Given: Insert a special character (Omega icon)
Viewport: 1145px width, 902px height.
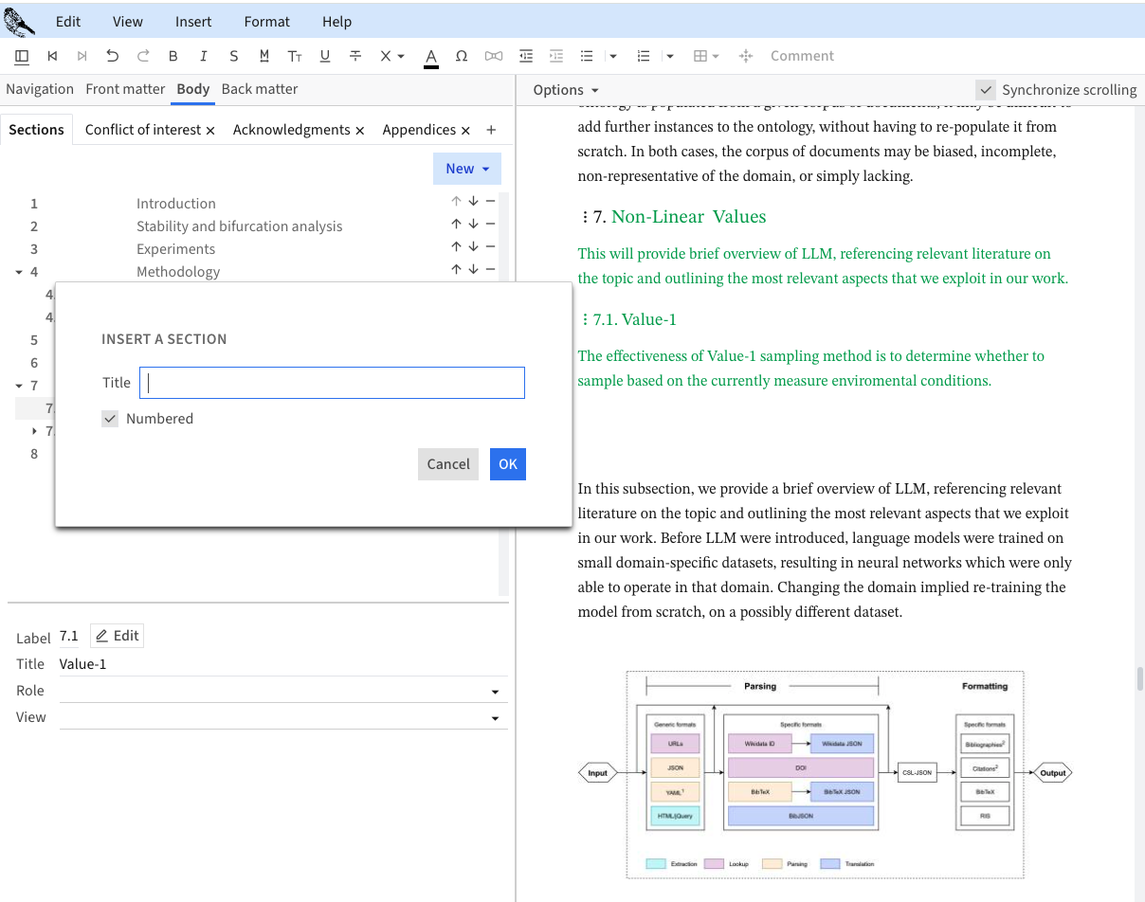Looking at the screenshot, I should click(462, 56).
